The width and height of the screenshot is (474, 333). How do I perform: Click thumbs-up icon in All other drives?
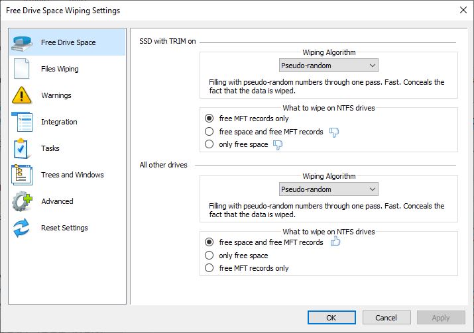(335, 241)
